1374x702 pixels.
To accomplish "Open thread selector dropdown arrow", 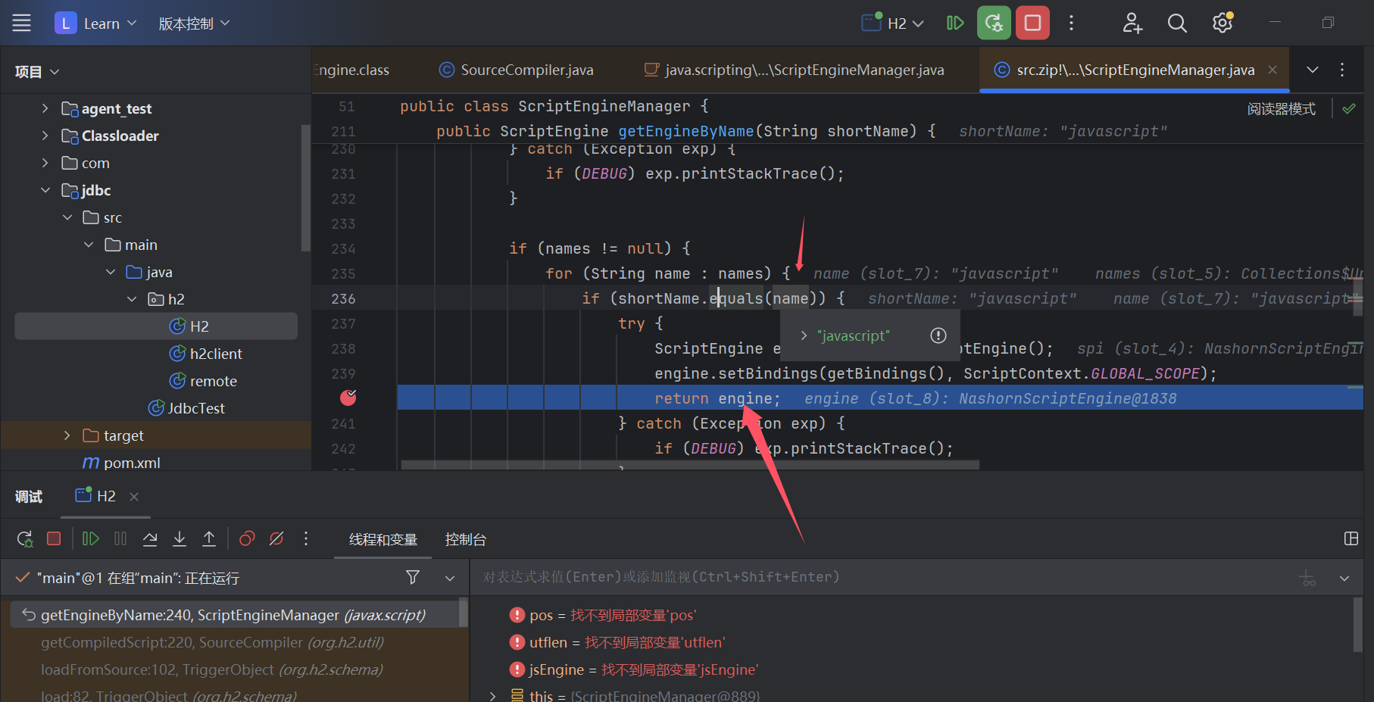I will (450, 578).
